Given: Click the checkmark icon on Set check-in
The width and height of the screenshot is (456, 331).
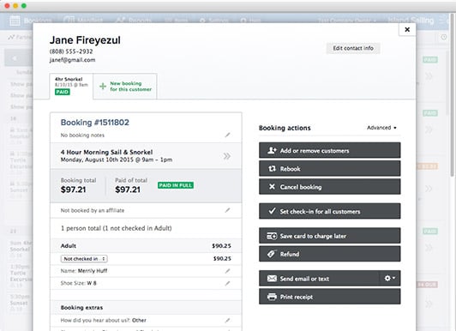Looking at the screenshot, I should click(x=272, y=211).
